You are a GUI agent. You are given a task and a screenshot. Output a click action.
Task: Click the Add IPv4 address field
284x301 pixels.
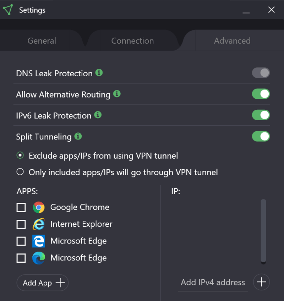point(213,283)
